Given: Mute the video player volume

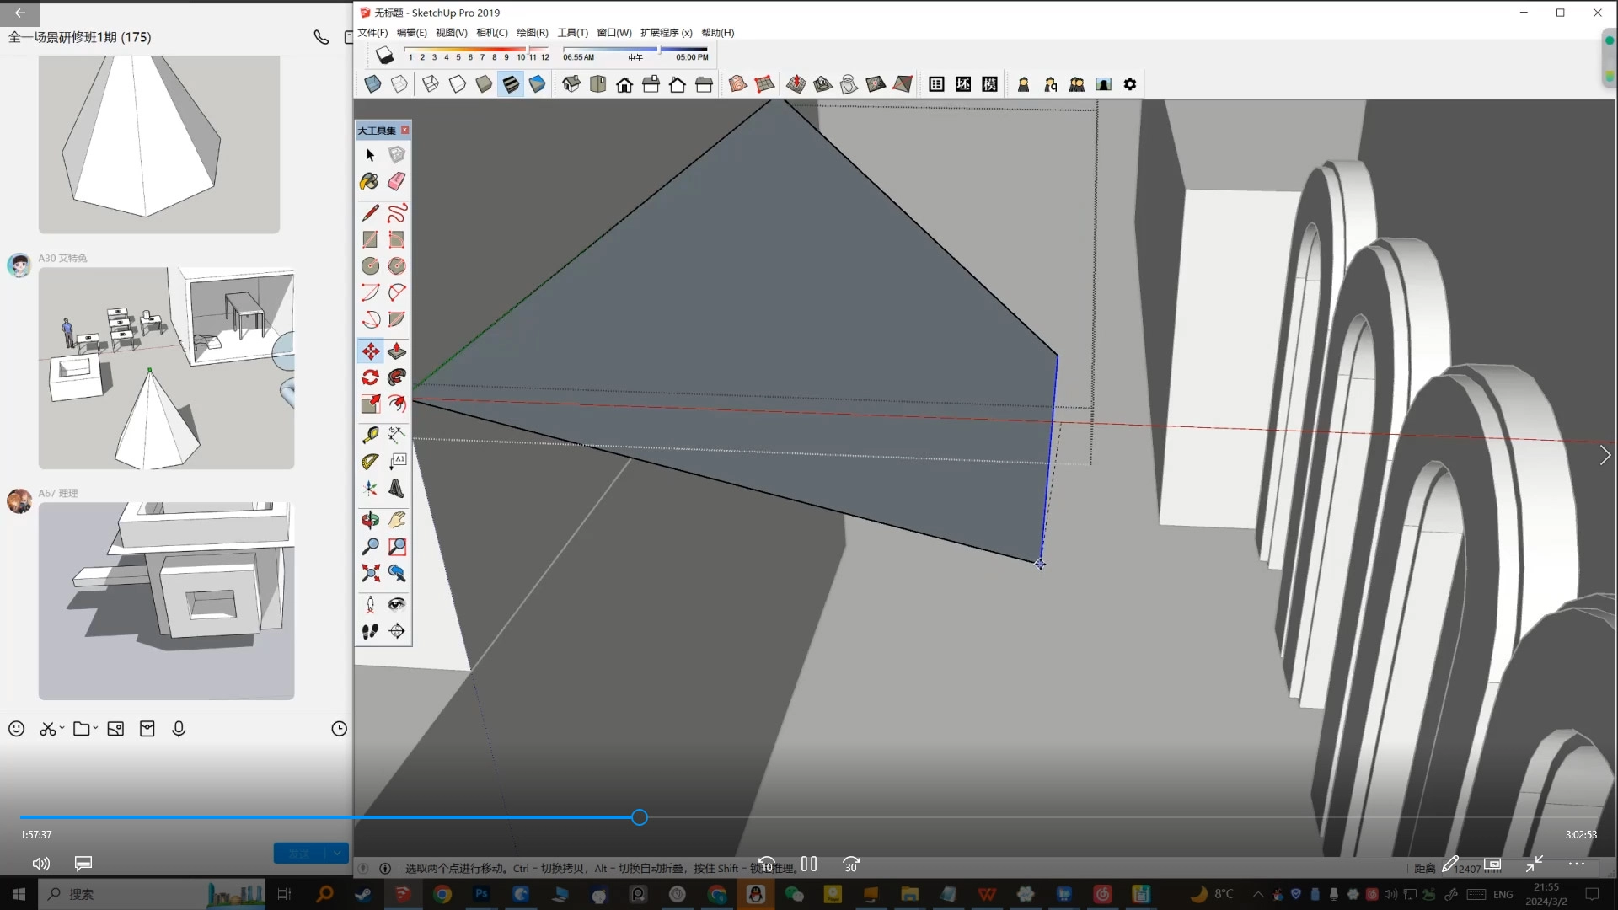Looking at the screenshot, I should (x=40, y=864).
